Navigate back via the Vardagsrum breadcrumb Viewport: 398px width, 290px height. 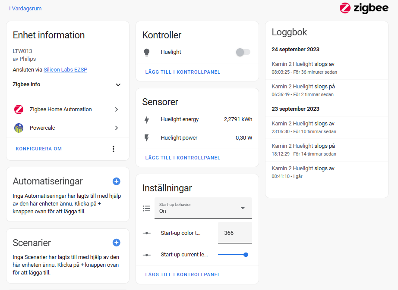pos(25,8)
